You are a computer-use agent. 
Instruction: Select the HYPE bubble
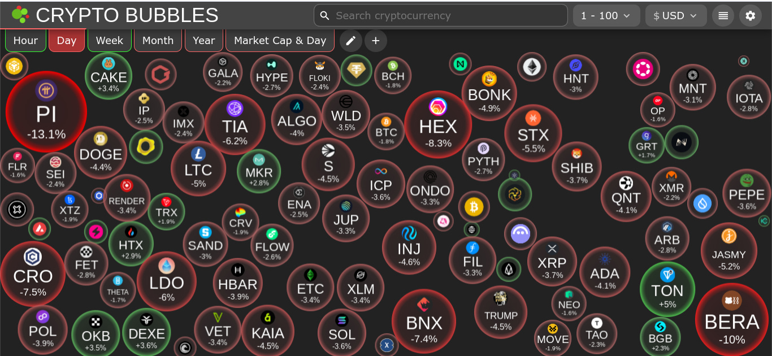pos(272,76)
